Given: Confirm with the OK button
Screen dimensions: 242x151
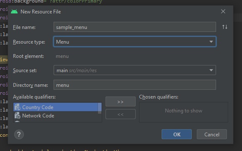Looking at the screenshot, I should click(x=177, y=134).
